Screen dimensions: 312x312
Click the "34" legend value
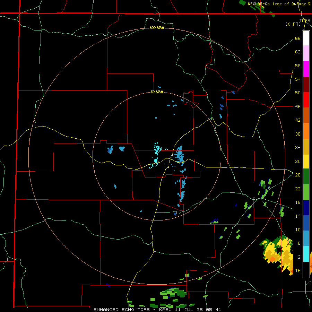[298, 148]
